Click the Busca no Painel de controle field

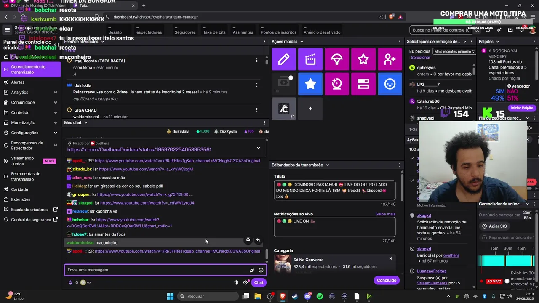point(440,30)
